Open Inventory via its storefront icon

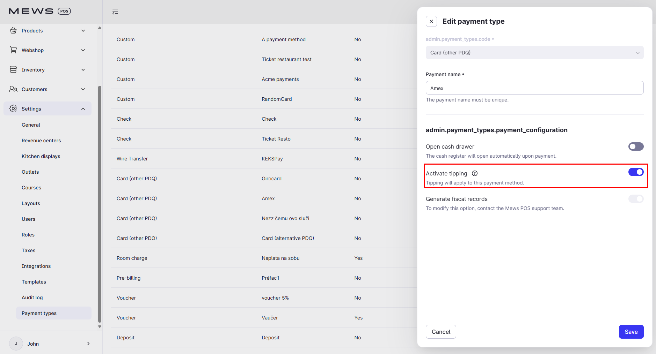pyautogui.click(x=13, y=69)
